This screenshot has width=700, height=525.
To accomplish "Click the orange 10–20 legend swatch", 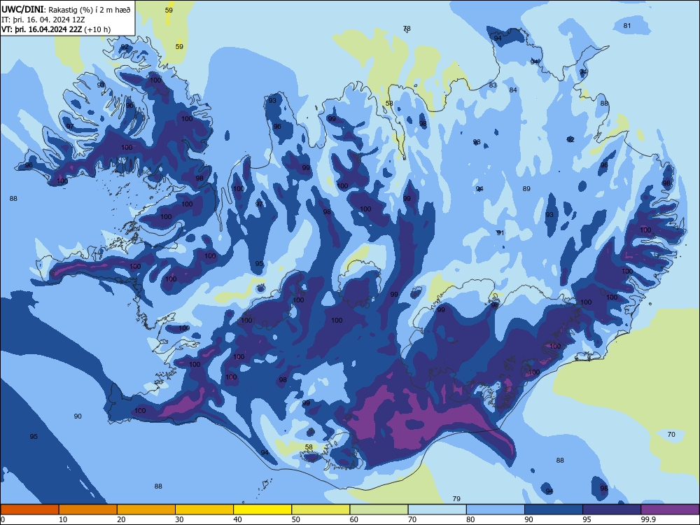I will pos(88,510).
